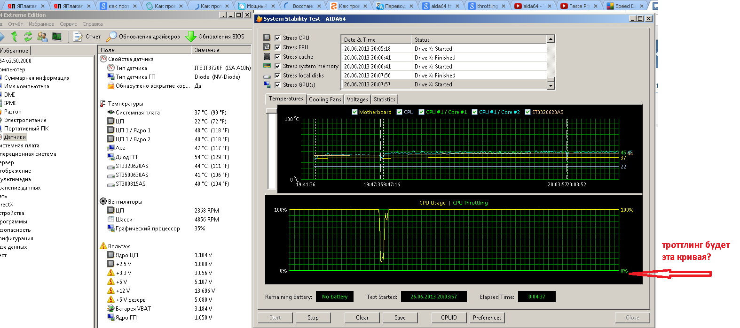The image size is (740, 328).
Task: Click the green Refresh arrows icon
Action: coord(28,37)
